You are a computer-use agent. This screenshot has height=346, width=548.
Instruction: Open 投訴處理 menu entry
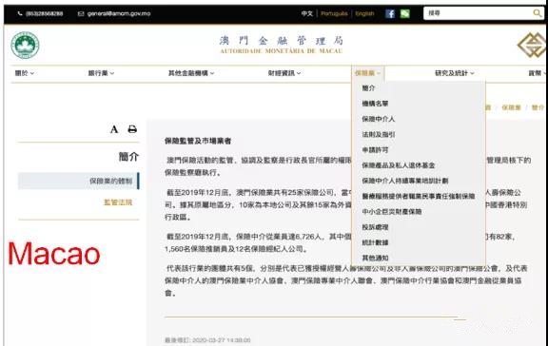(x=375, y=227)
